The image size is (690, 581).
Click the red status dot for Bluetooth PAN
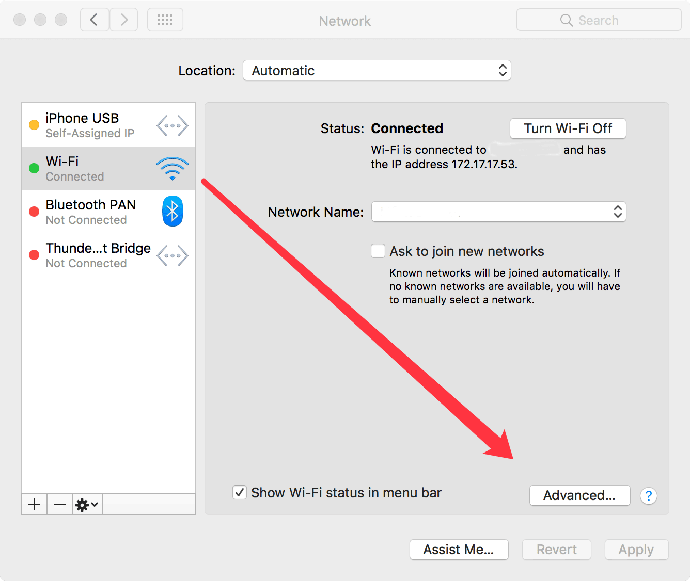click(x=34, y=212)
